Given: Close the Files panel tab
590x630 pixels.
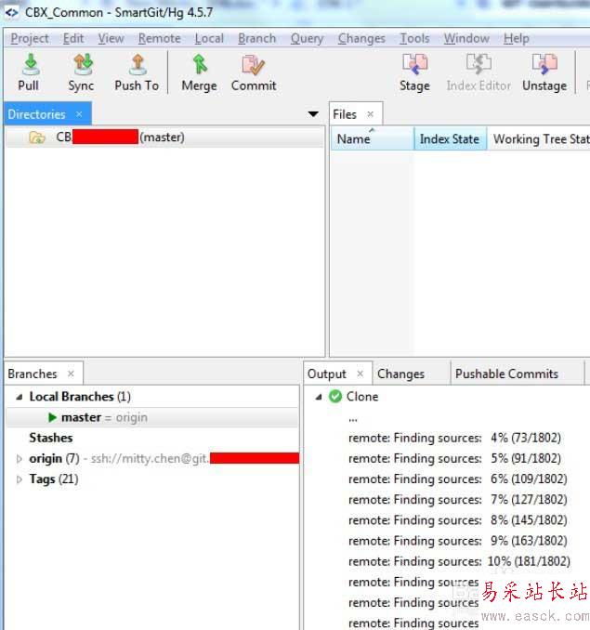Looking at the screenshot, I should point(371,114).
